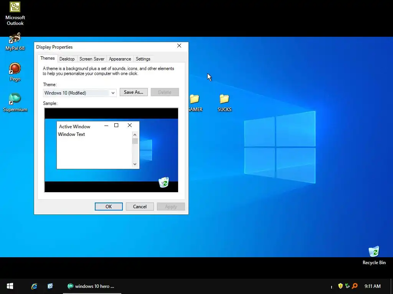The height and width of the screenshot is (294, 393).
Task: Click the theme sample preview image
Action: [111, 150]
